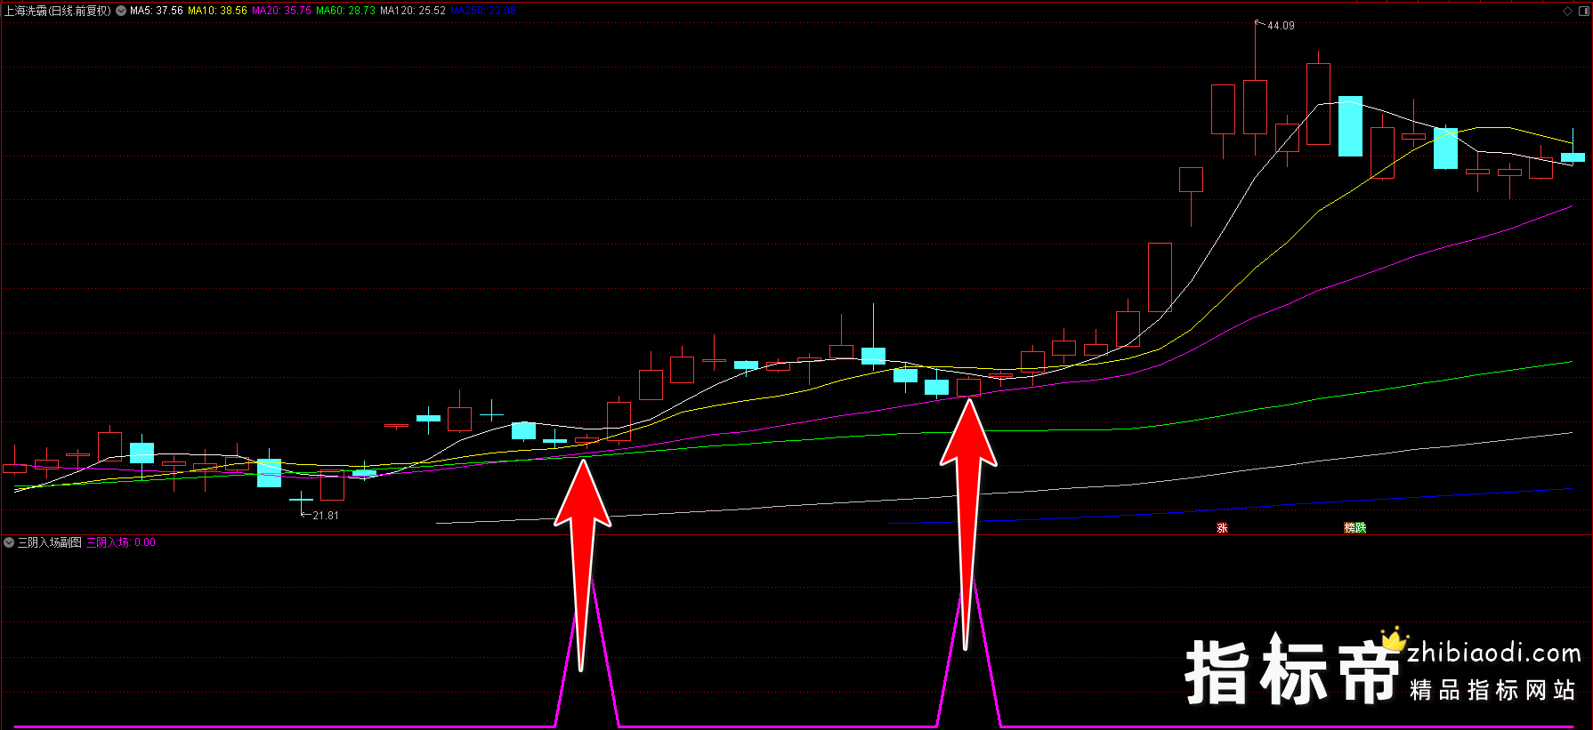The image size is (1593, 730).
Task: Click the 指标帝 logo text
Action: click(1292, 673)
